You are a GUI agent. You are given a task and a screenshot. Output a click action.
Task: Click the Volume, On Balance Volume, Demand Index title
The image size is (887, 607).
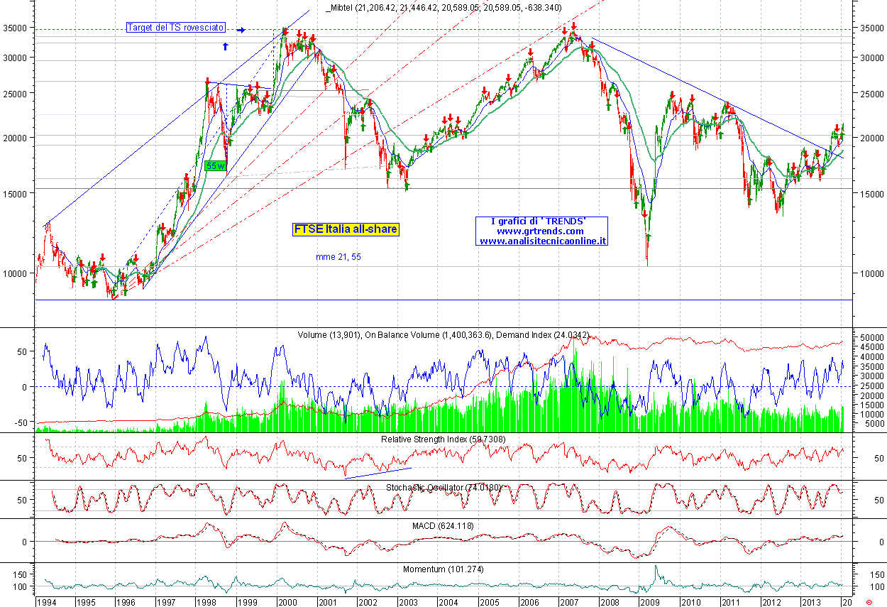click(x=443, y=334)
